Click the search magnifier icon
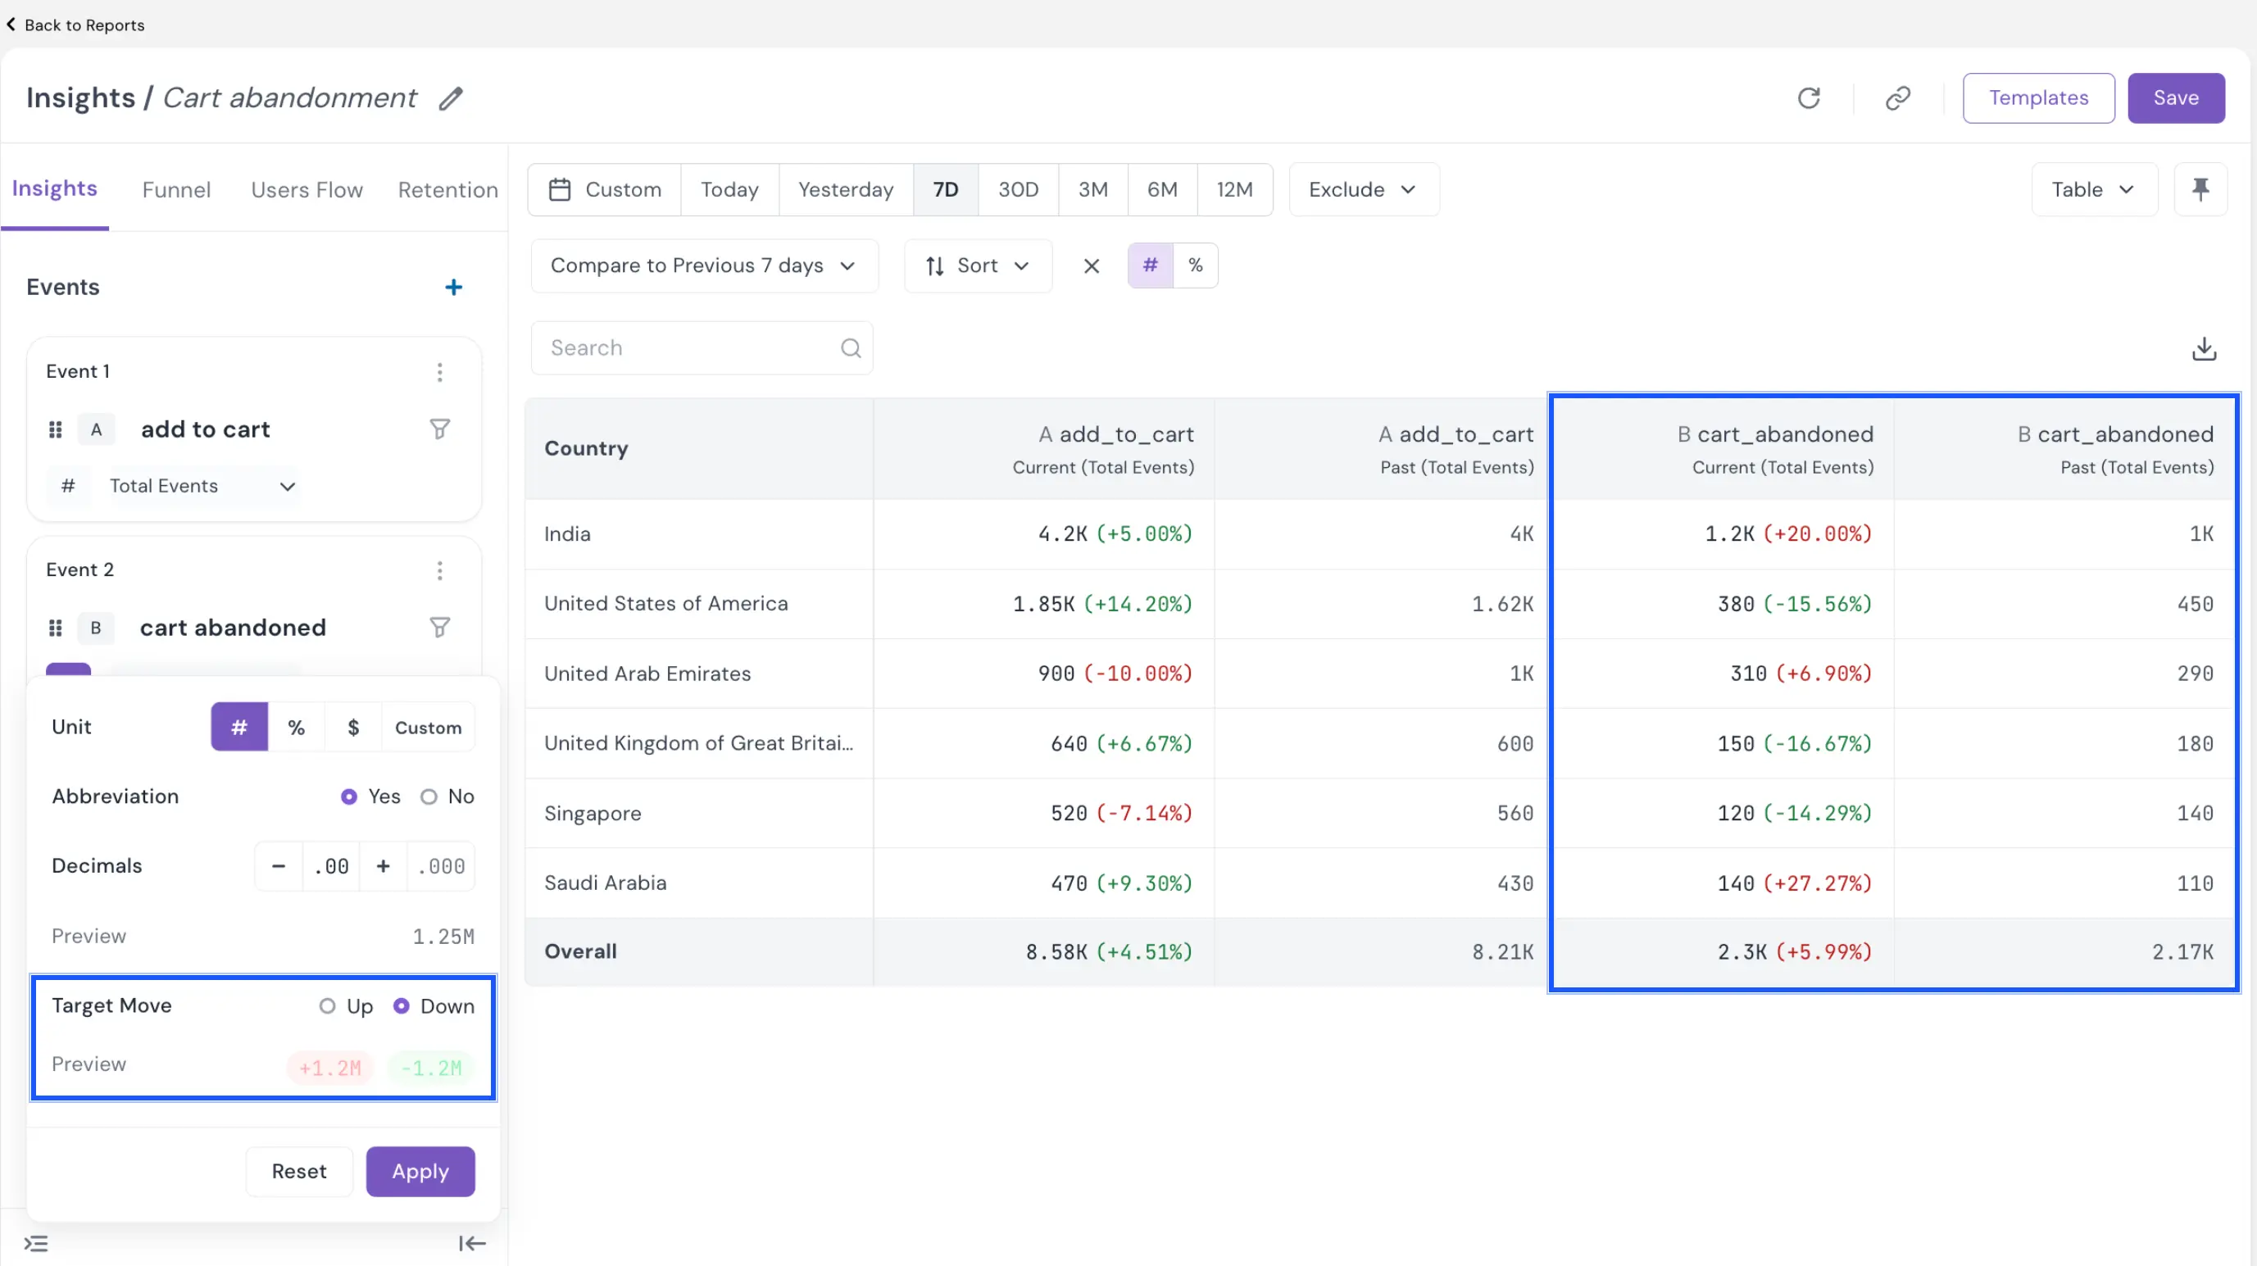 [x=850, y=347]
